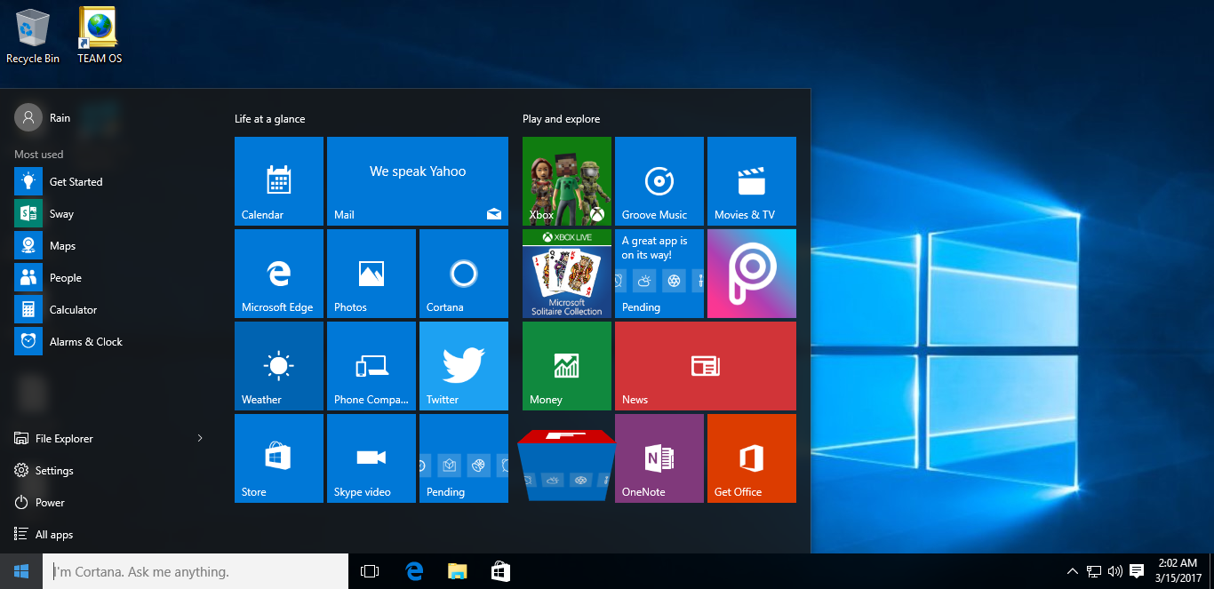Viewport: 1214px width, 589px height.
Task: Select the Recycle Bin desktop icon
Action: (33, 36)
